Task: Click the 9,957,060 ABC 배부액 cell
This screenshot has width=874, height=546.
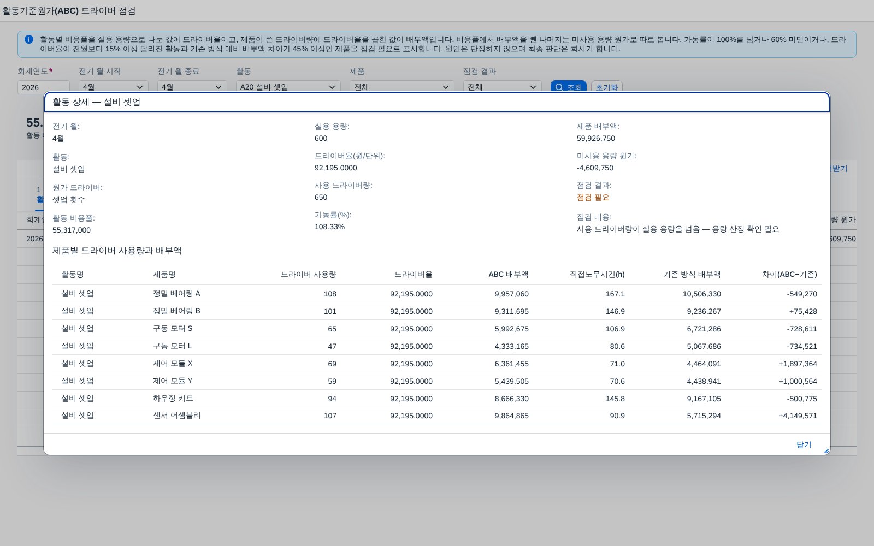Action: (512, 294)
